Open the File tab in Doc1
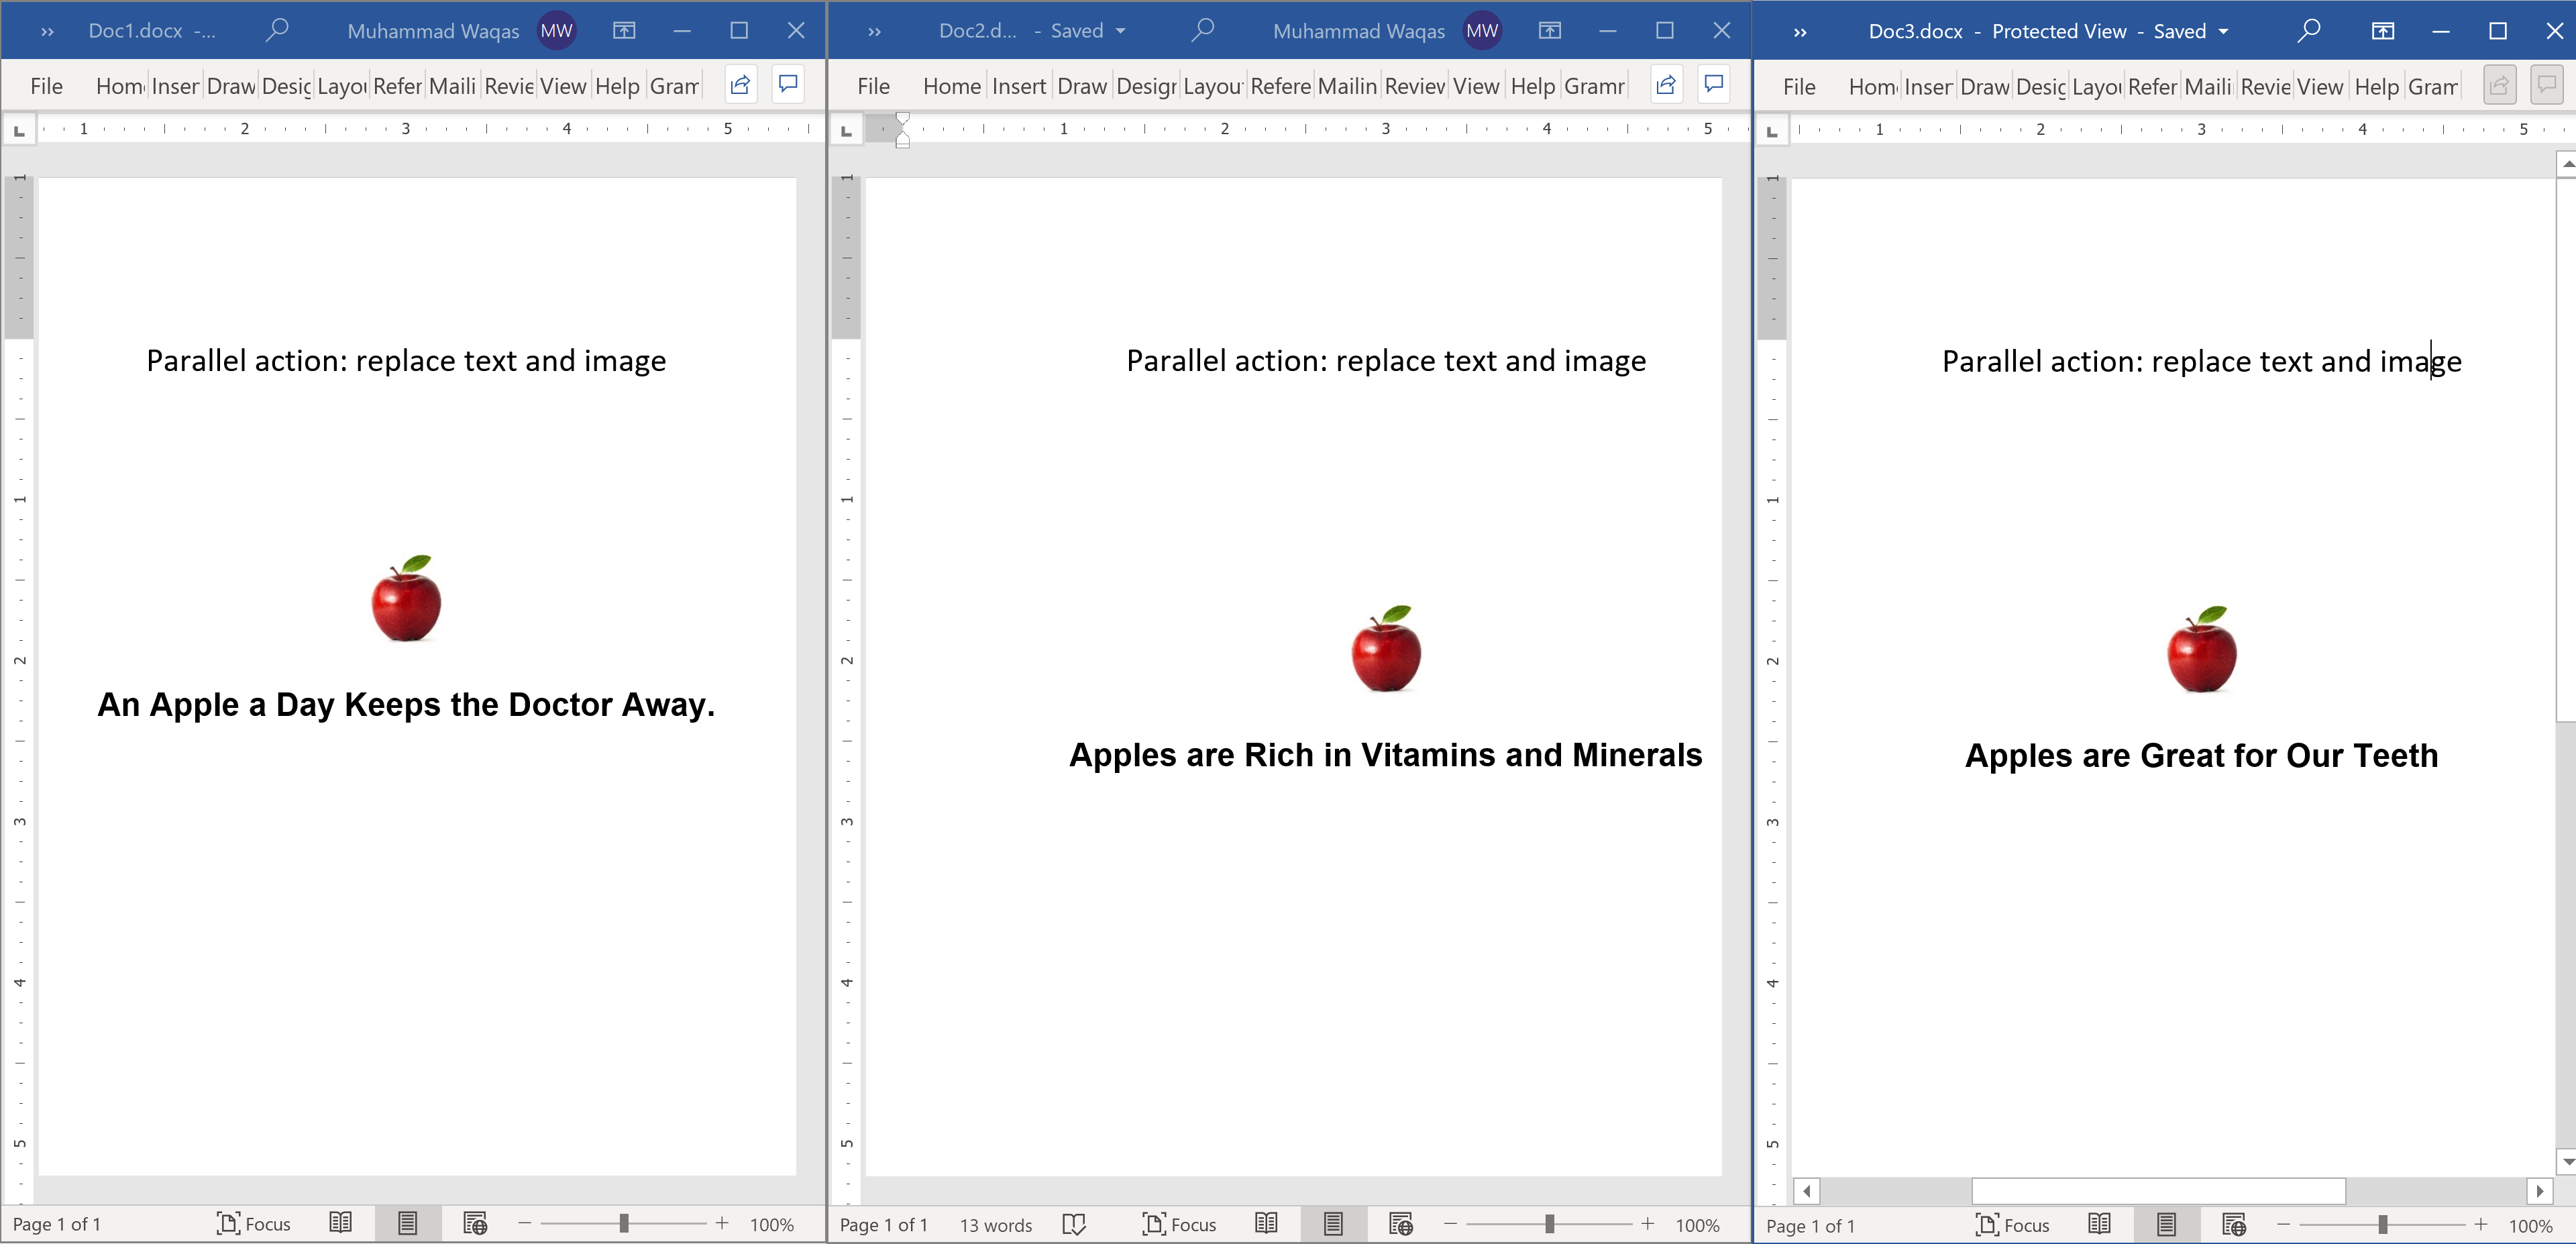Viewport: 2576px width, 1244px height. point(46,86)
